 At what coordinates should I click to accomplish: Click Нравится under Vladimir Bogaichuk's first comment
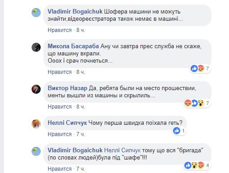pyautogui.click(x=60, y=30)
